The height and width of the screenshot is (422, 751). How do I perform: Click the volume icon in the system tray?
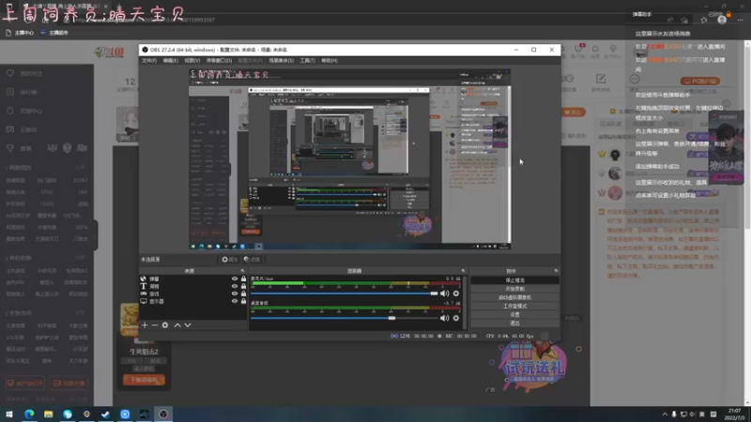point(693,414)
